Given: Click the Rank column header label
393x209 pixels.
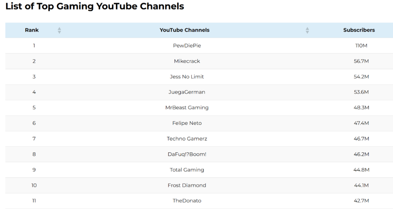Looking at the screenshot, I should pyautogui.click(x=32, y=30).
